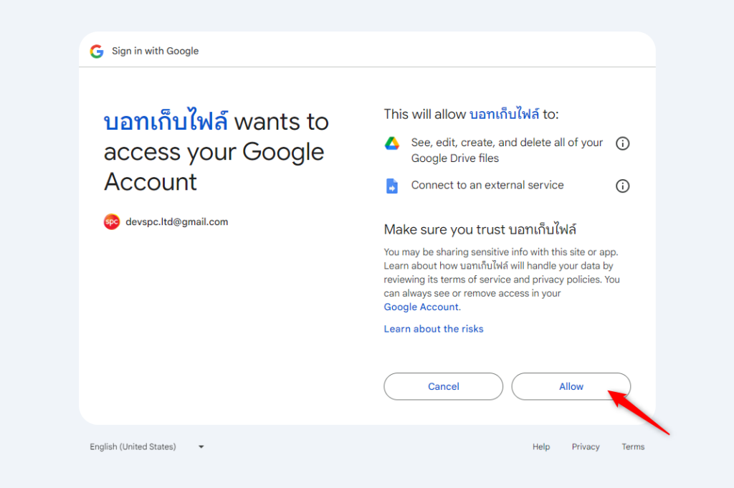Open the Google Account link
This screenshot has width=734, height=488.
tap(421, 307)
